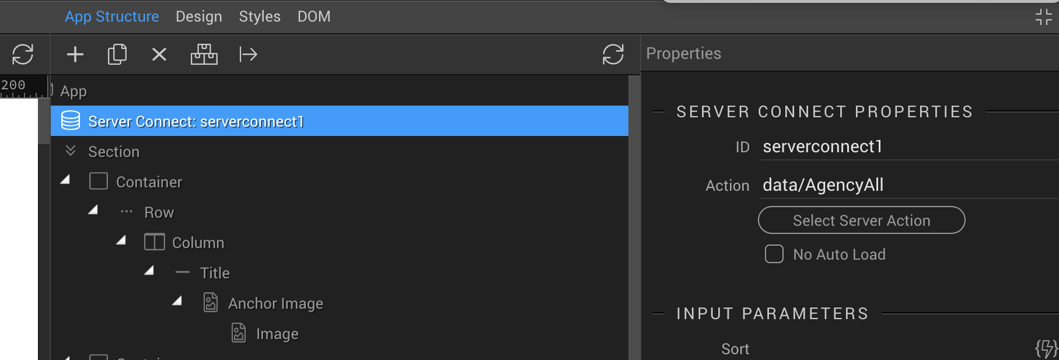Switch to the Design tab
1059x360 pixels.
point(199,16)
